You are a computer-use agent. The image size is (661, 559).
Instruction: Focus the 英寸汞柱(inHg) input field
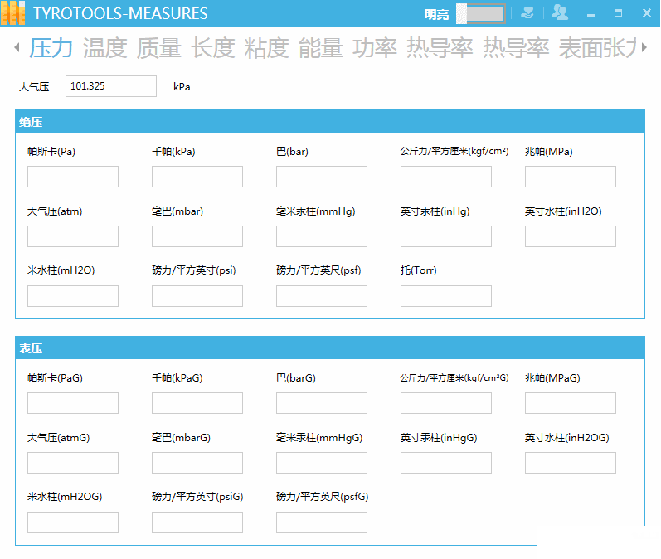tap(446, 236)
